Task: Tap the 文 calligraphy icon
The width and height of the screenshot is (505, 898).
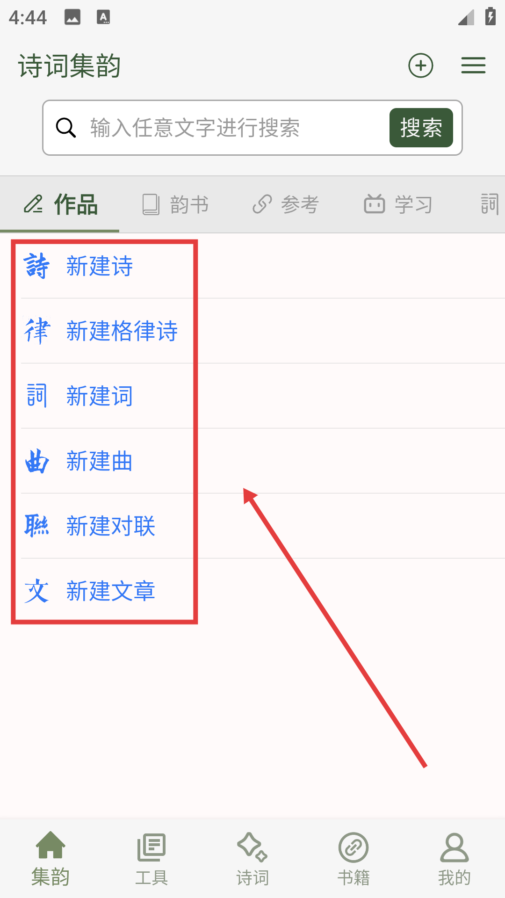Action: point(36,591)
